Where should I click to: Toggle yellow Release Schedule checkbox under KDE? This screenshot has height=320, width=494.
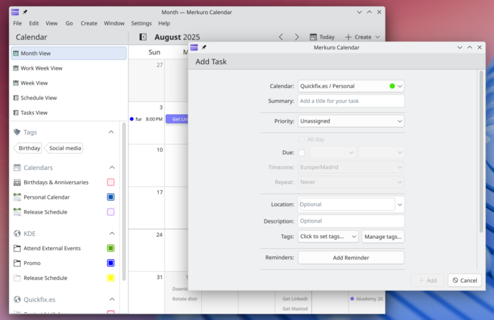(x=111, y=278)
